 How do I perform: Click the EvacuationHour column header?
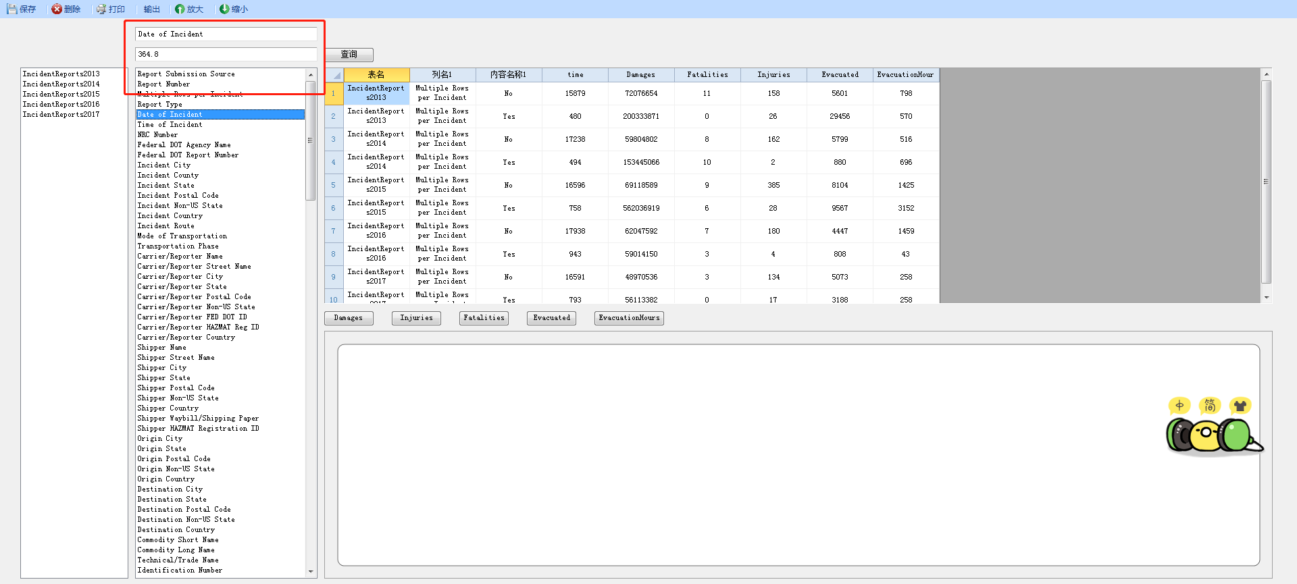click(906, 75)
